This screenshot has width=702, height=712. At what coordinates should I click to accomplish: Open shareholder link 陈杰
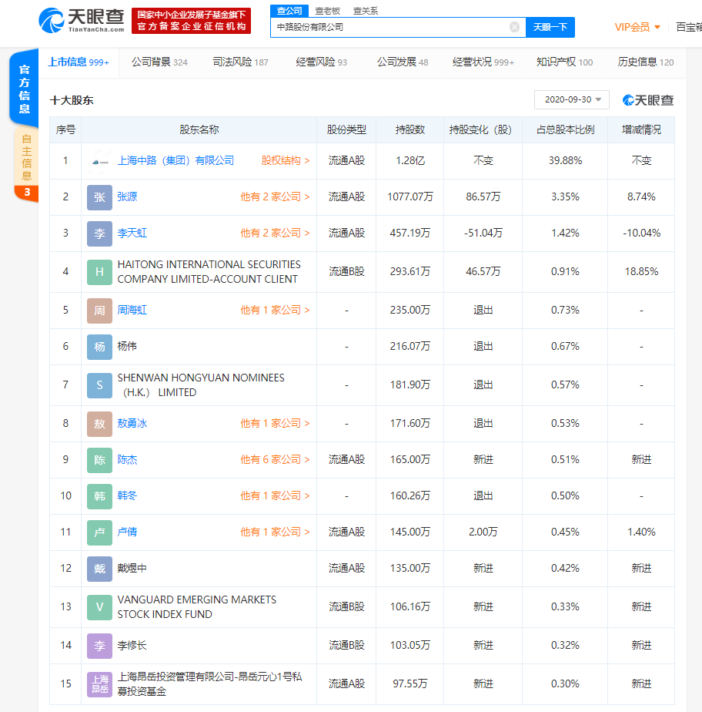coord(127,460)
